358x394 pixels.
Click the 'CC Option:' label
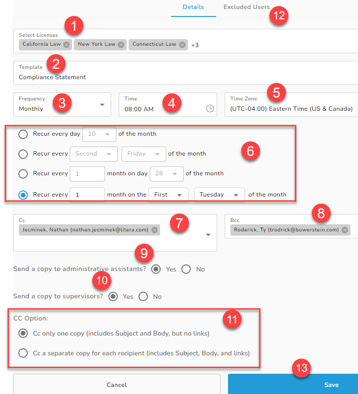click(31, 318)
